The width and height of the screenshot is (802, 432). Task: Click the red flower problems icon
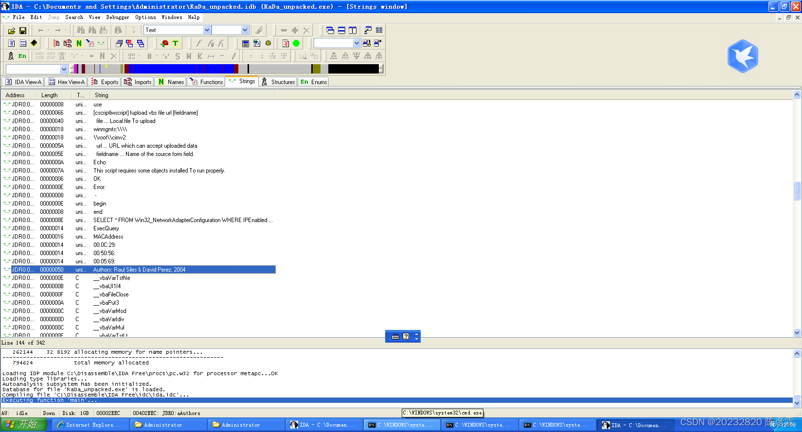[x=164, y=43]
